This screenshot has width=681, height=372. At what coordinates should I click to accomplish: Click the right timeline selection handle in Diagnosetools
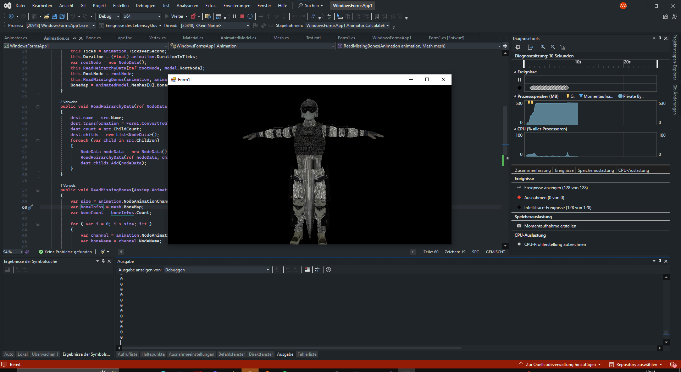657,63
